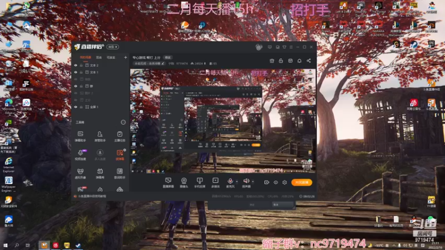
Task: Click the 修改 title edit button
Action: click(x=168, y=58)
